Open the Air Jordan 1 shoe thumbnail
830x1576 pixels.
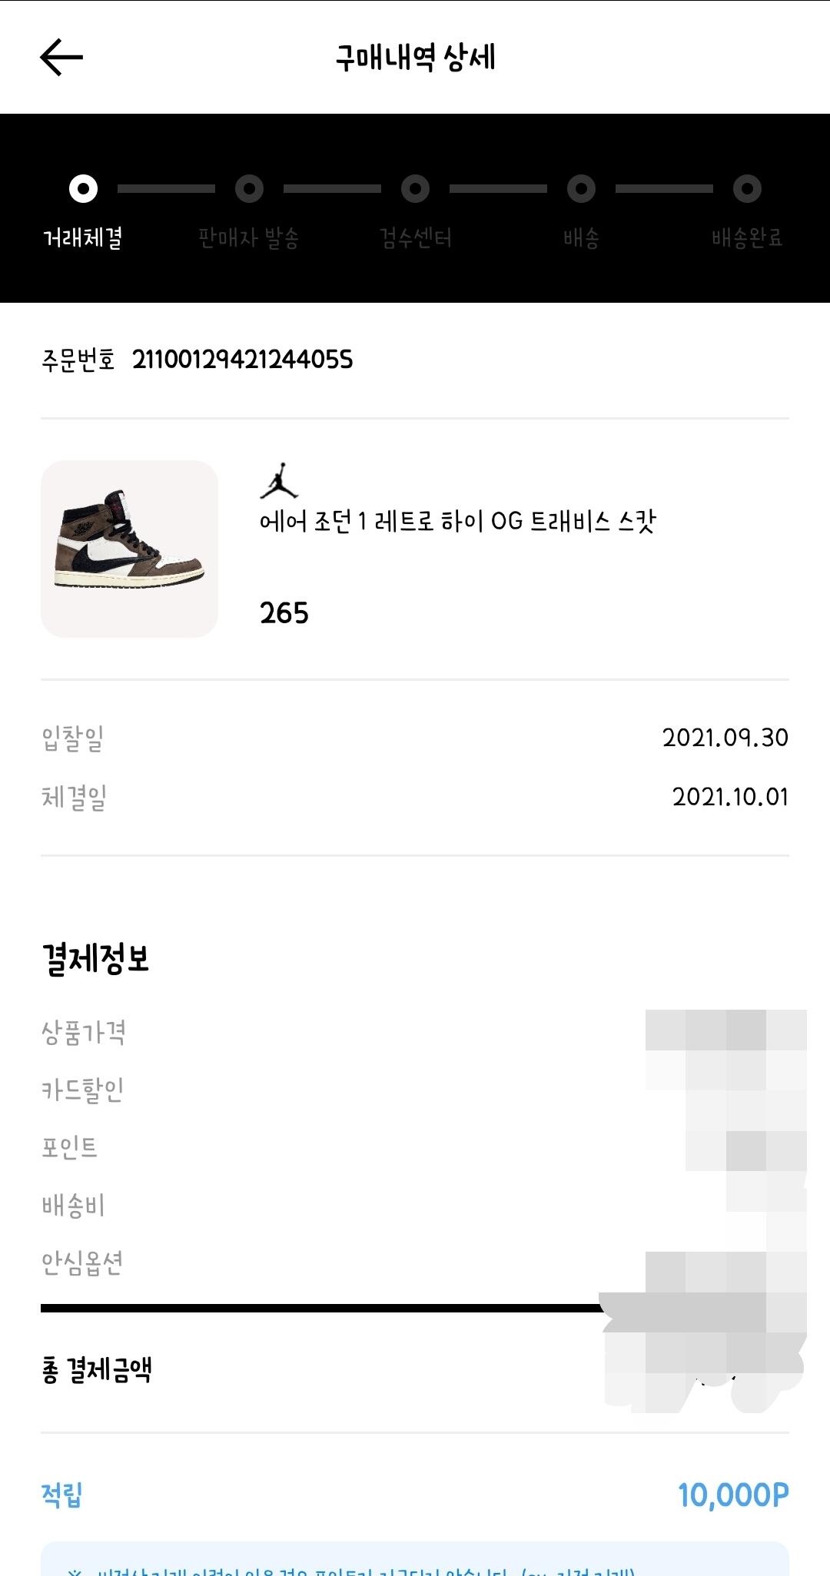click(129, 549)
